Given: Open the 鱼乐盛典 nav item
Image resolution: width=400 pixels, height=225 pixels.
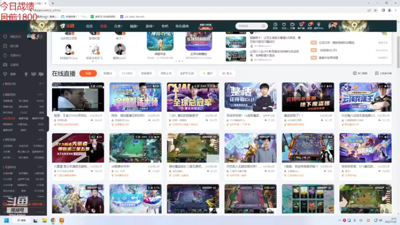Looking at the screenshot, I should (182, 26).
